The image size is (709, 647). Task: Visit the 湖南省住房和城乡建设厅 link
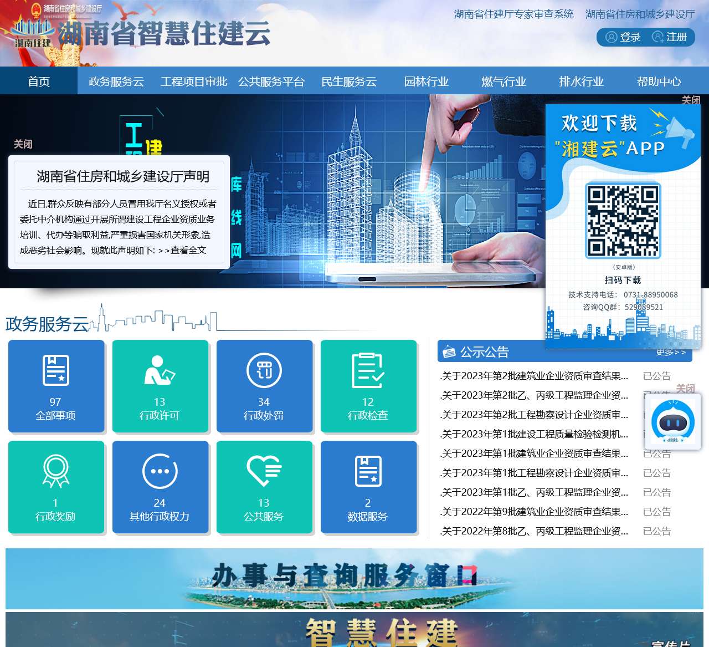[x=640, y=14]
